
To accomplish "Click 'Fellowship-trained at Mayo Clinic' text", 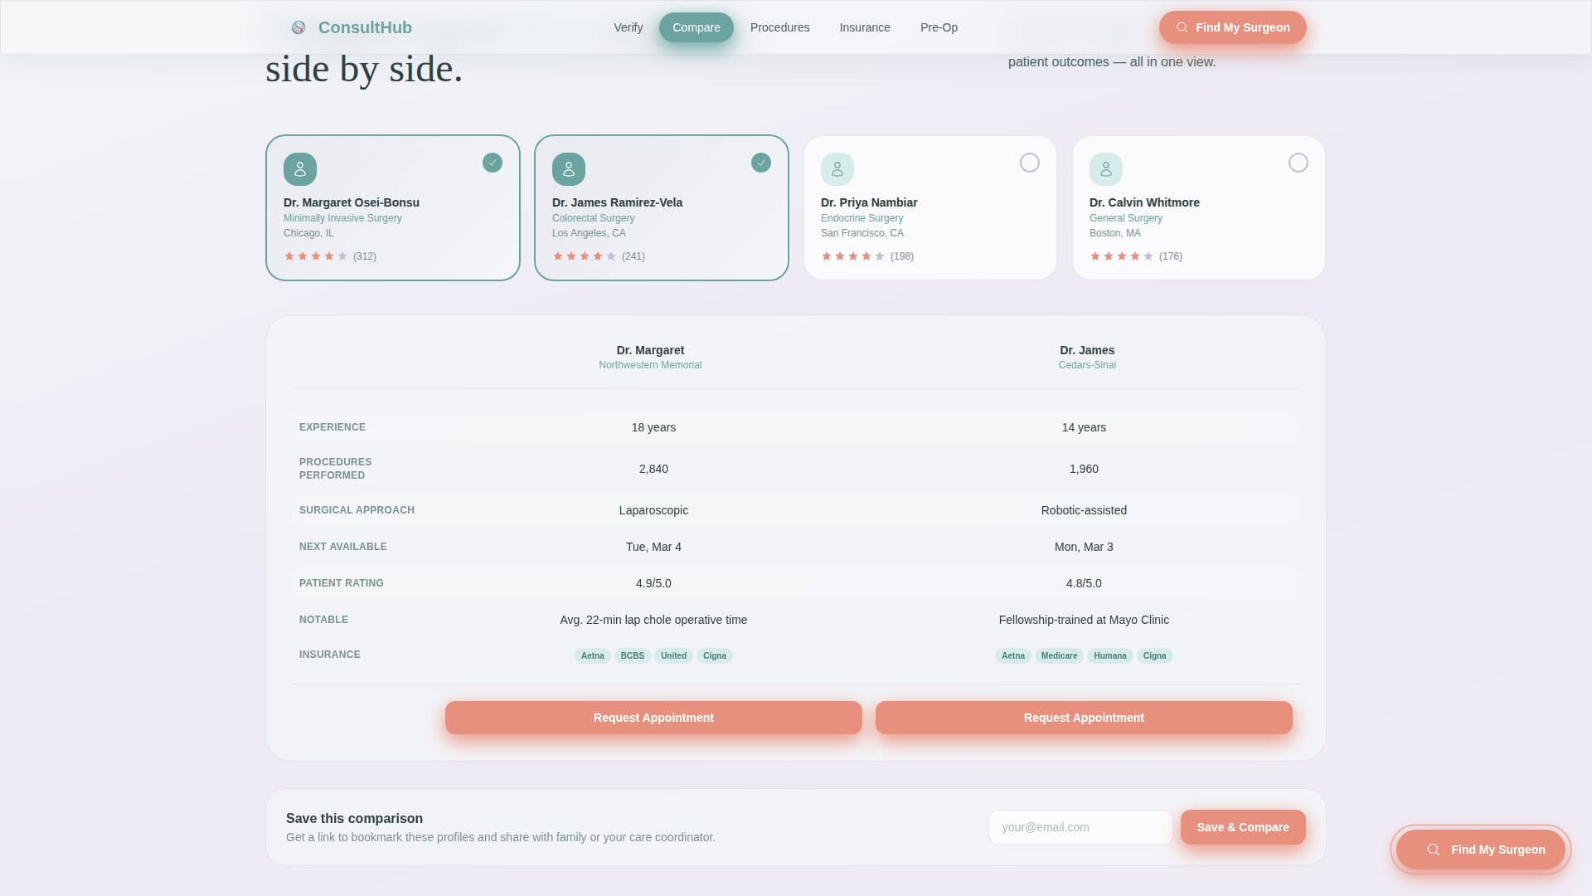I will pos(1084,620).
